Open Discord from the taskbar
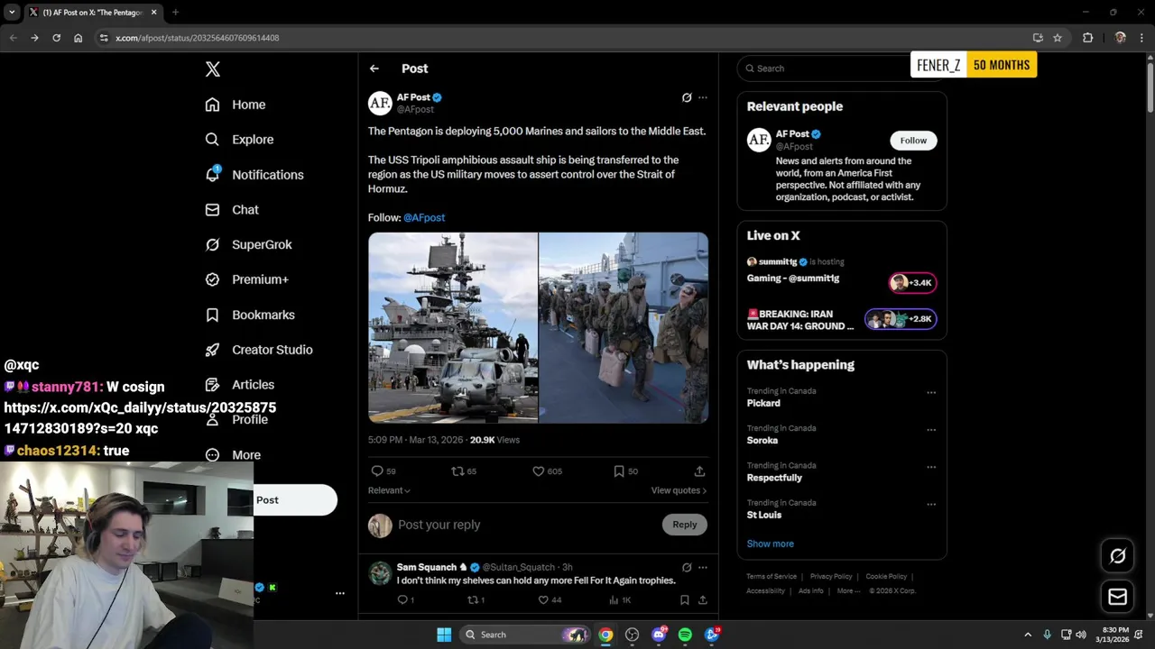 [x=659, y=635]
